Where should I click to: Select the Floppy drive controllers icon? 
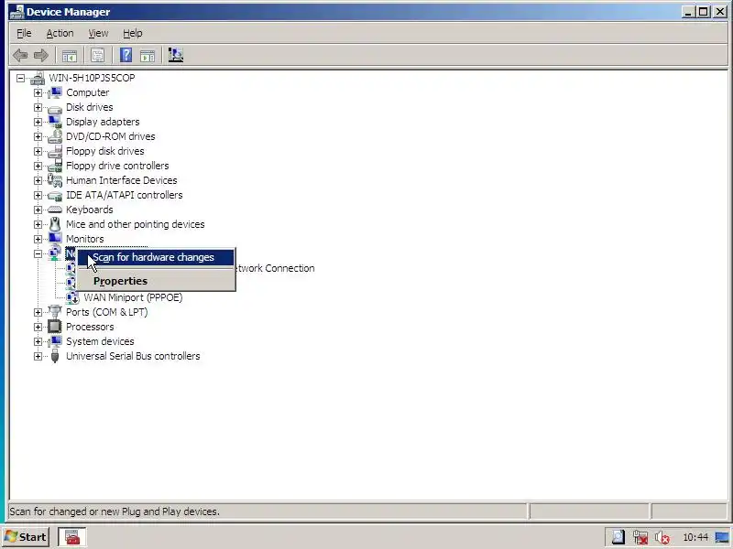[55, 166]
